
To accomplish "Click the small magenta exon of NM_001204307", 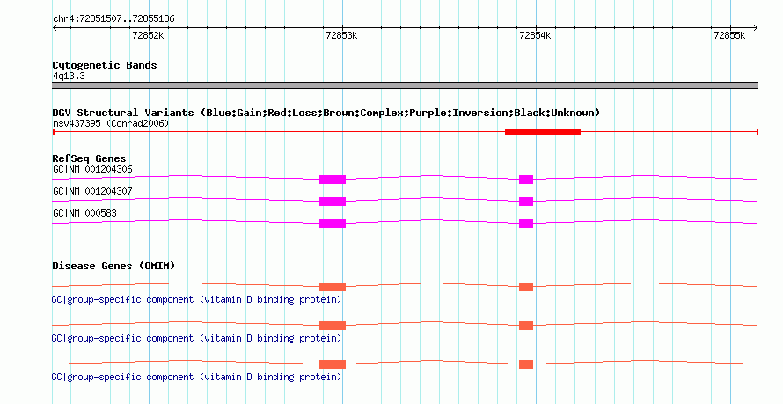I will coord(526,202).
